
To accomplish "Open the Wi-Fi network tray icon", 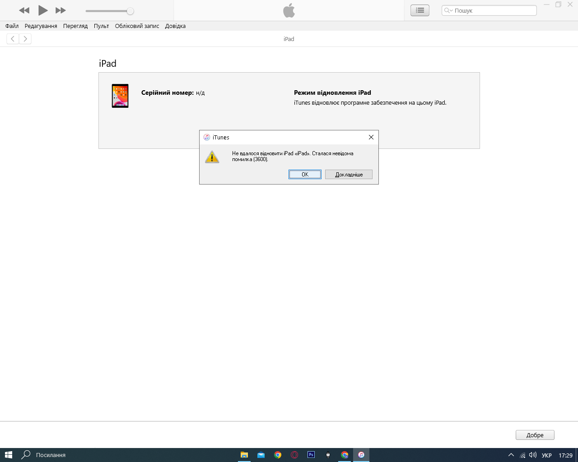I will point(522,455).
